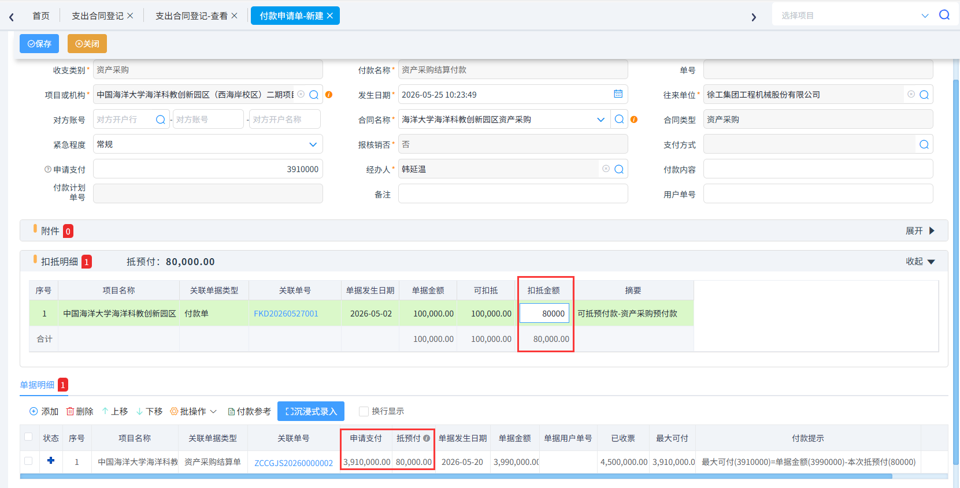Search bank in 对方开户行 field
Viewport: 960px width, 488px height.
161,120
